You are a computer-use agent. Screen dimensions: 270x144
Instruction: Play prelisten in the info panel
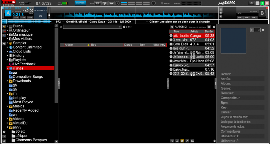coord(252,30)
